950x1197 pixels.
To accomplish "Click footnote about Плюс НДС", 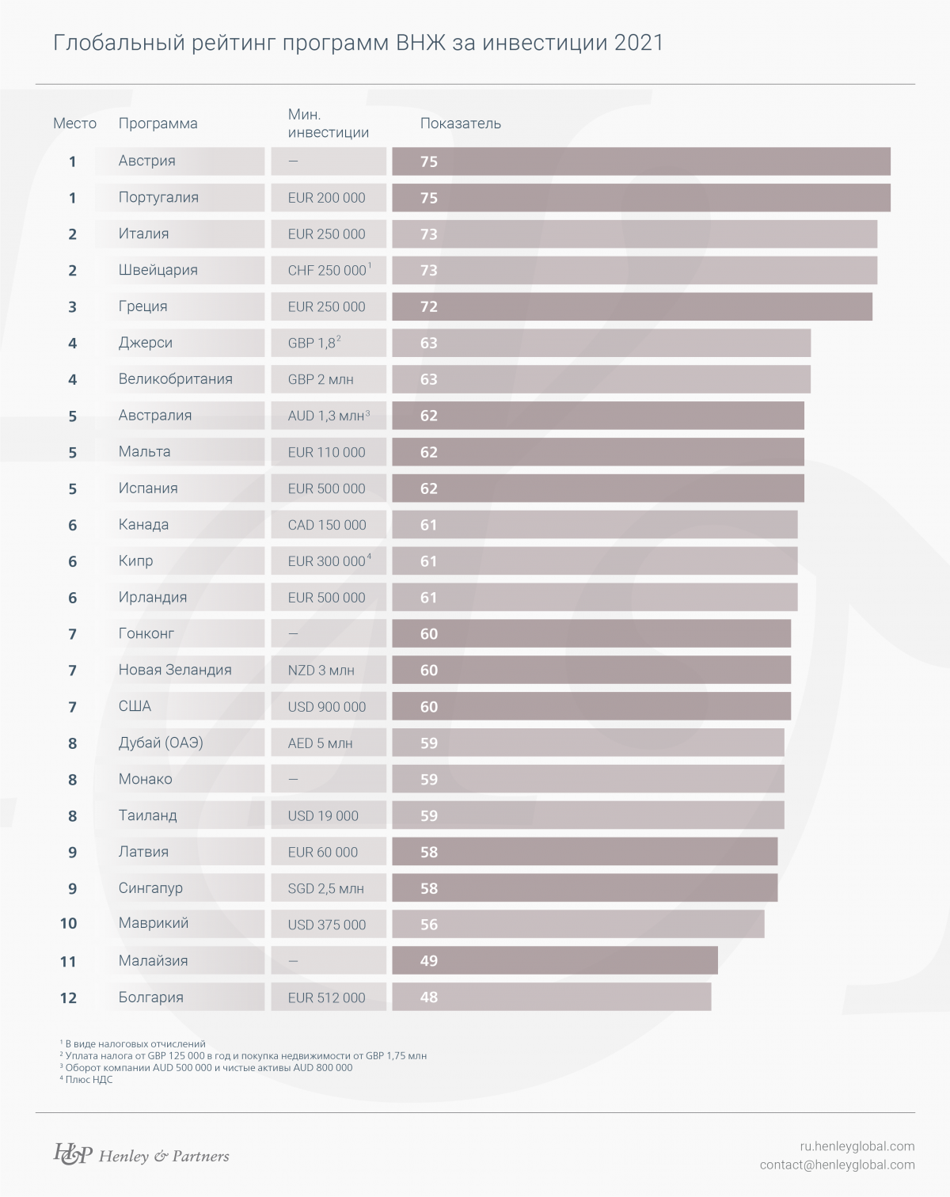I will click(x=87, y=1079).
